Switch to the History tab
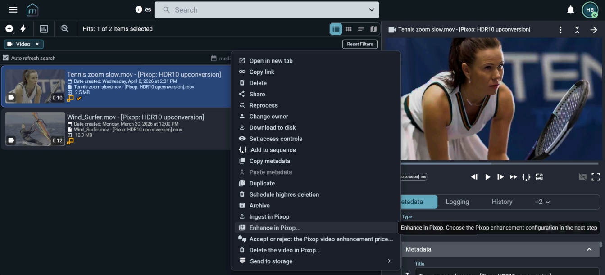The width and height of the screenshot is (605, 275). point(502,202)
